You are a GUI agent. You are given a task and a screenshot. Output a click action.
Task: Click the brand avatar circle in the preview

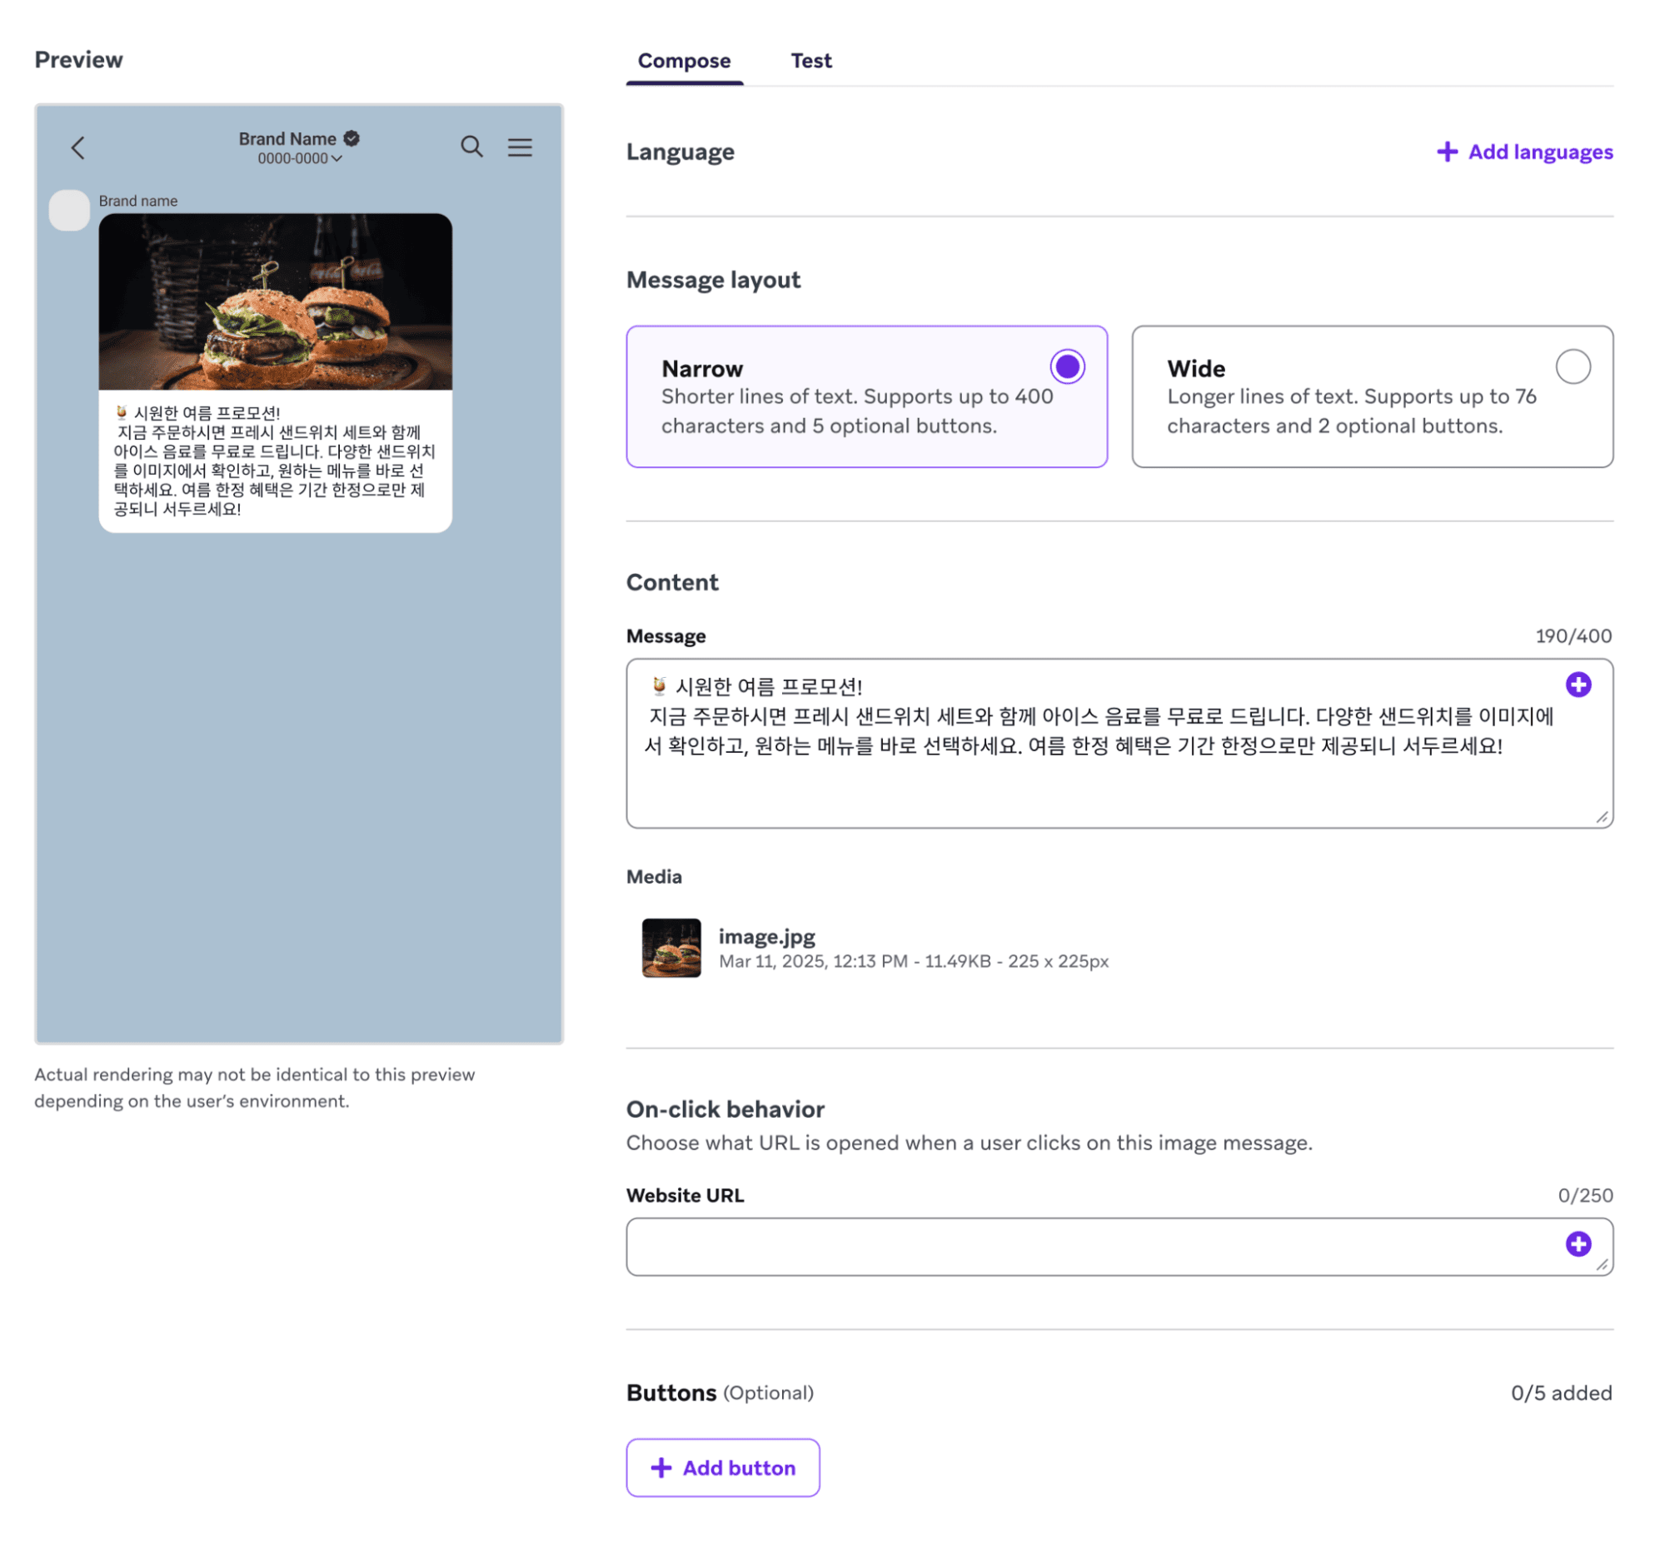pos(69,212)
